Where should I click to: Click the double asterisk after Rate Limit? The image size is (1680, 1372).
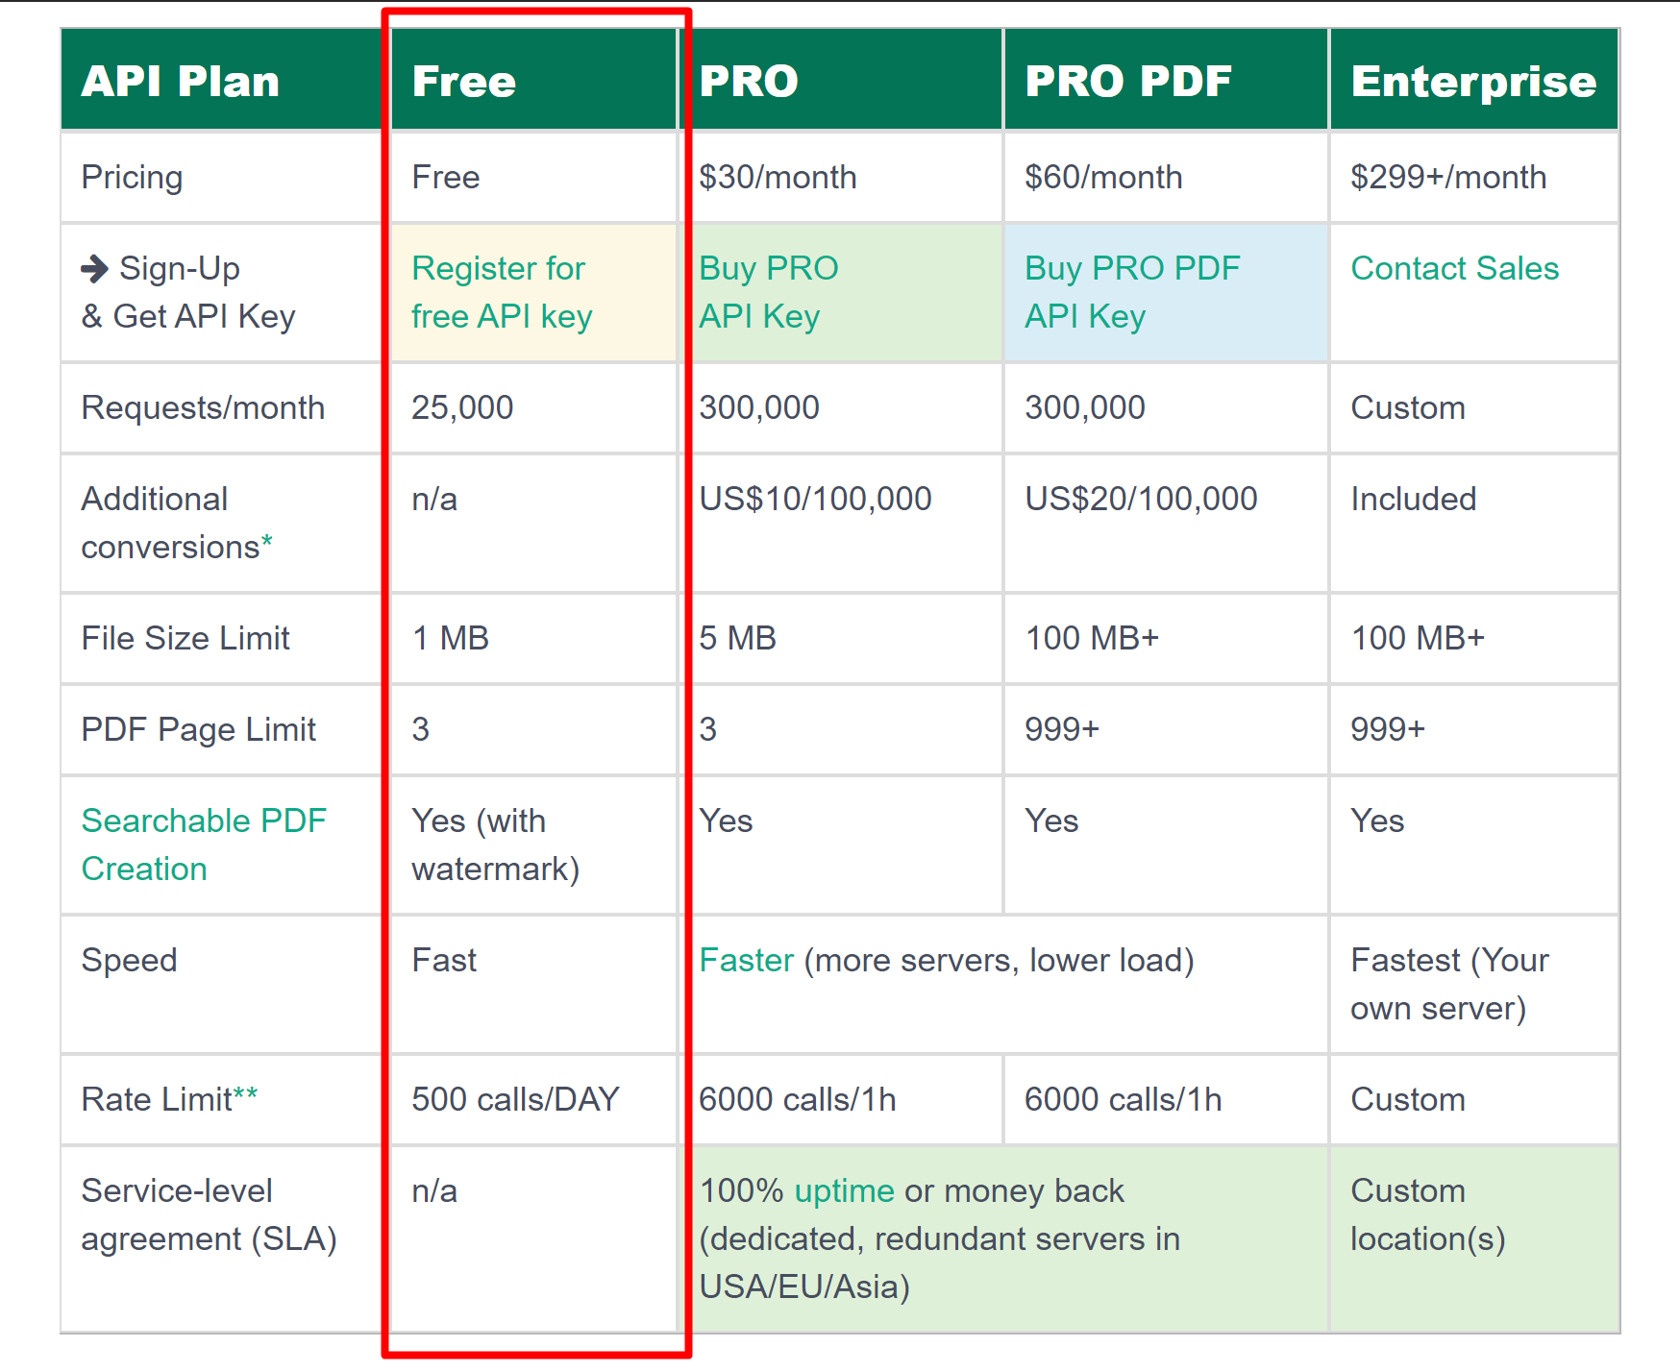click(x=245, y=1093)
